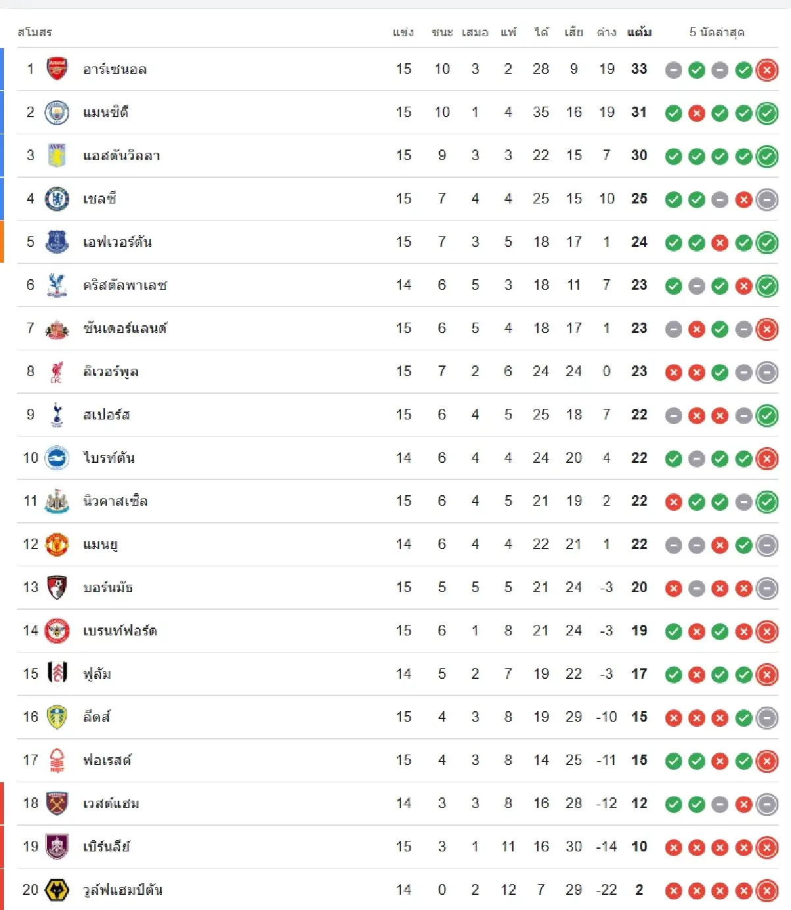Click the West Ham crest icon
Viewport: 791px width, 910px height.
click(x=57, y=803)
